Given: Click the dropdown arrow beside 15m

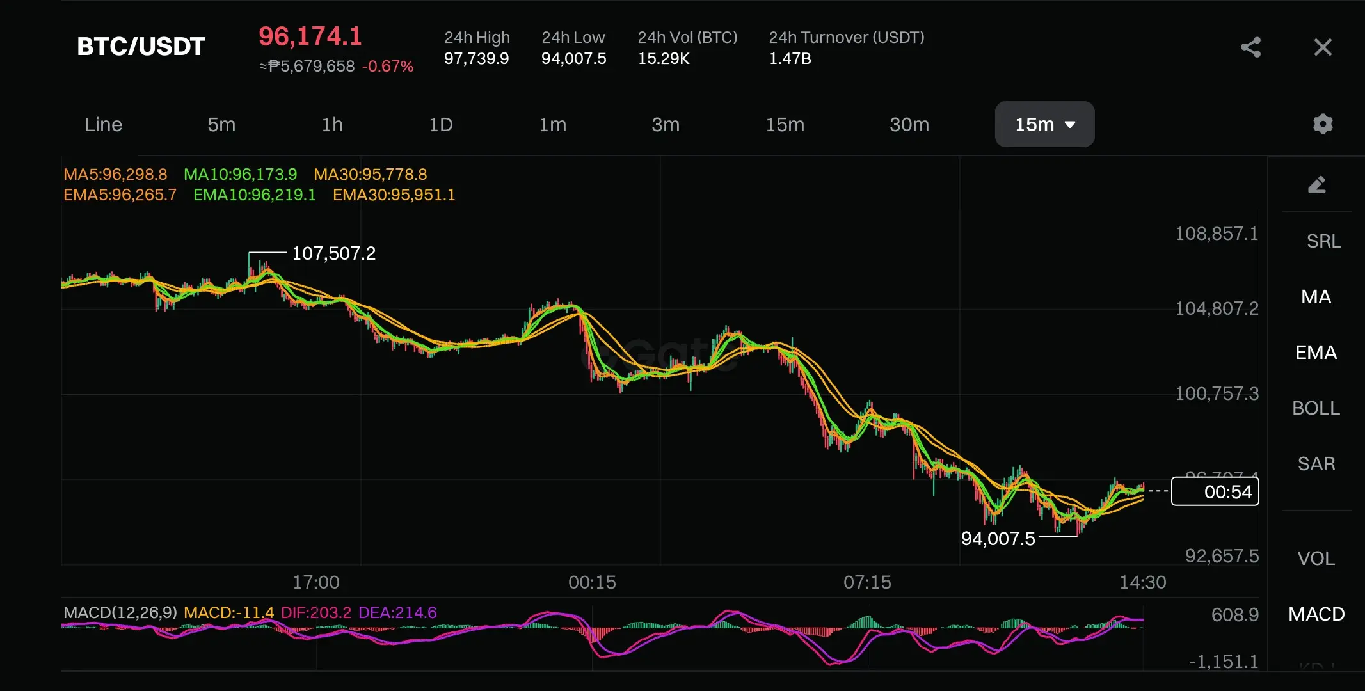Looking at the screenshot, I should coord(1070,125).
